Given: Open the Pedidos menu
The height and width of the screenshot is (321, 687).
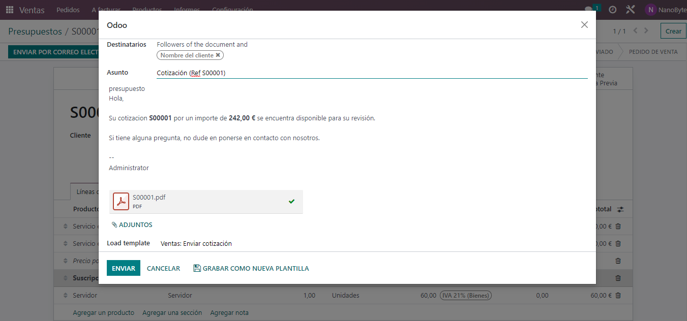Looking at the screenshot, I should pyautogui.click(x=68, y=10).
